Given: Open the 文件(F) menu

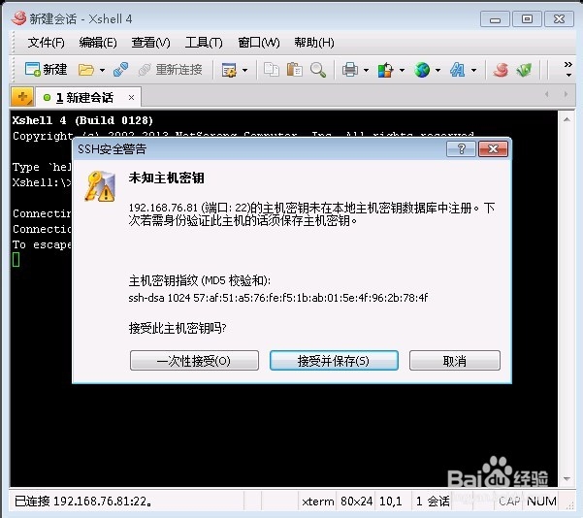Looking at the screenshot, I should tap(47, 43).
